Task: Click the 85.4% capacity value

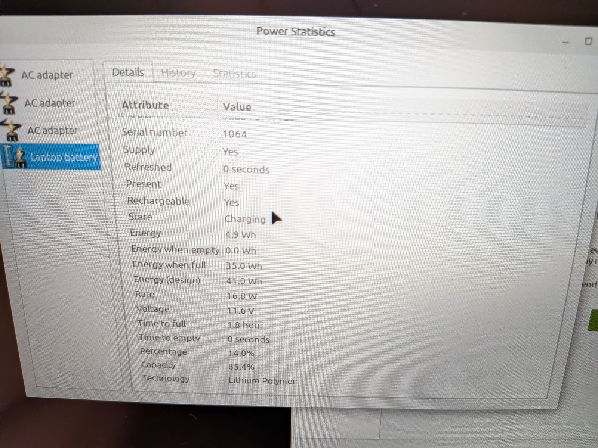Action: (x=241, y=367)
